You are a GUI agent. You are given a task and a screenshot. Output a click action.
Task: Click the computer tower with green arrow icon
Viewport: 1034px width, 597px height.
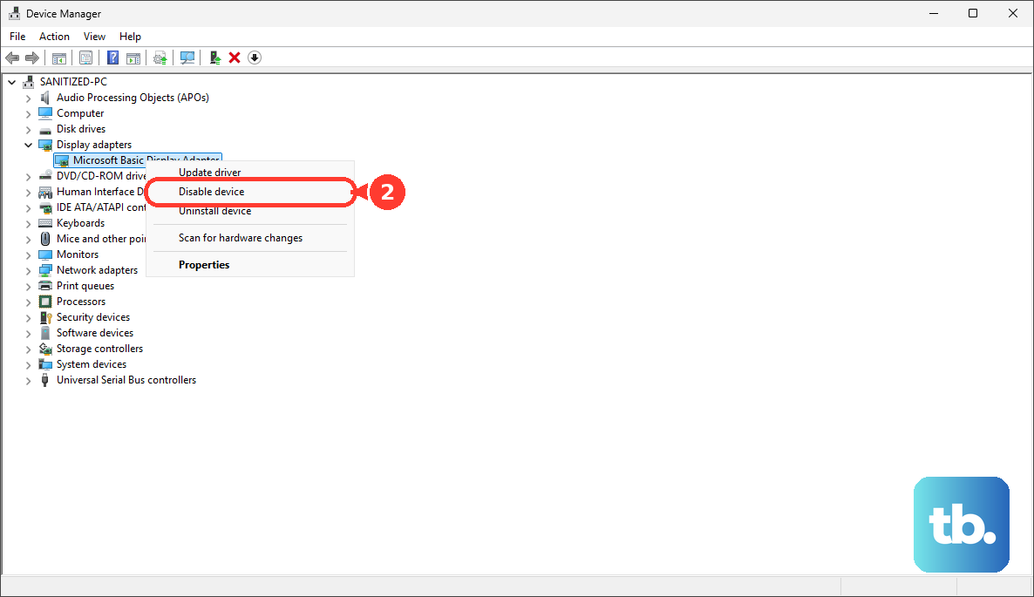tap(215, 58)
